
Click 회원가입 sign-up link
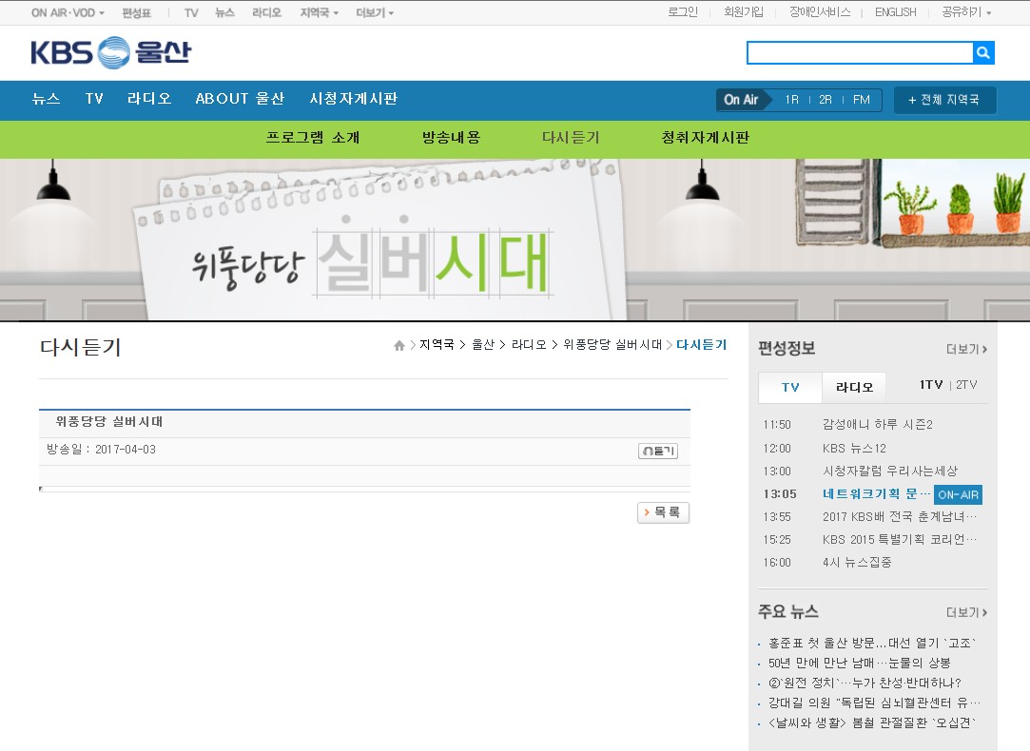(x=744, y=12)
